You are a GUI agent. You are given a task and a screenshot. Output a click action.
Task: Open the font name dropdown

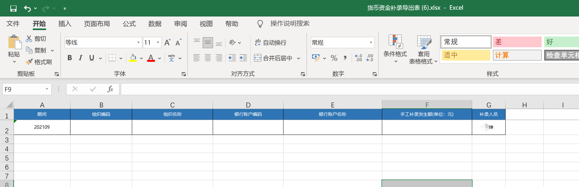pos(138,42)
